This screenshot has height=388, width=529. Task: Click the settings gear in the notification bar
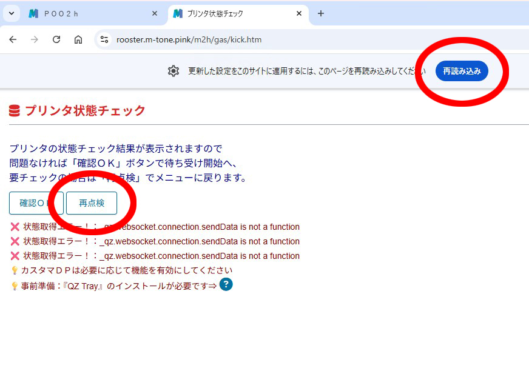point(174,71)
